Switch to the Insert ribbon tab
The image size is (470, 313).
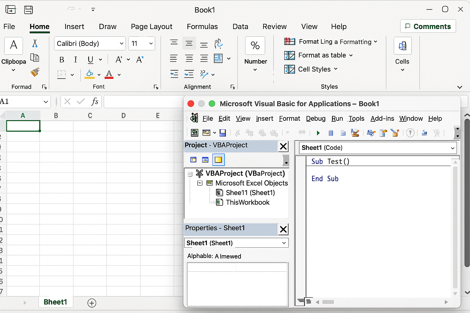[74, 27]
